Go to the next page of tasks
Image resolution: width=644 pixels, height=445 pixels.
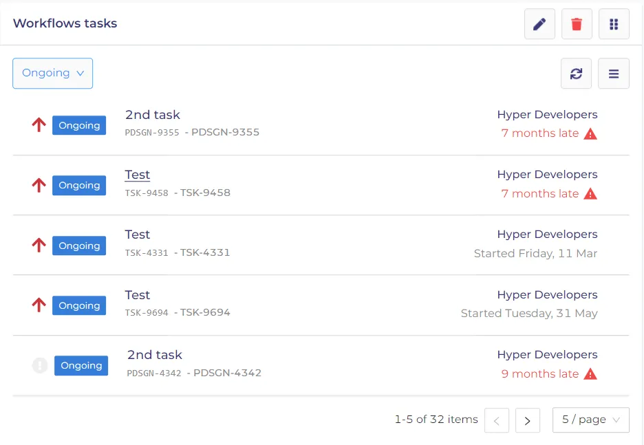point(527,420)
